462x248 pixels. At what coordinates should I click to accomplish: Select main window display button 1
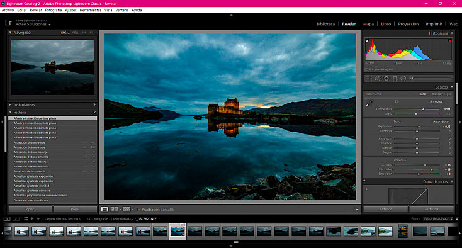click(7, 218)
